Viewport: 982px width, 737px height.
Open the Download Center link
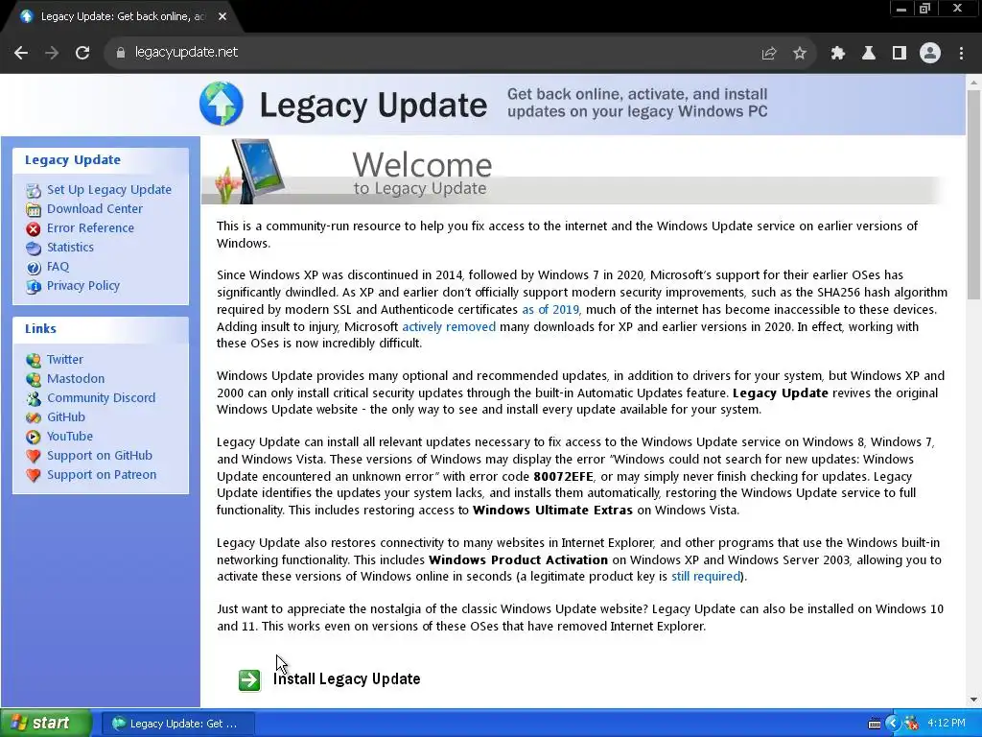[x=95, y=208]
